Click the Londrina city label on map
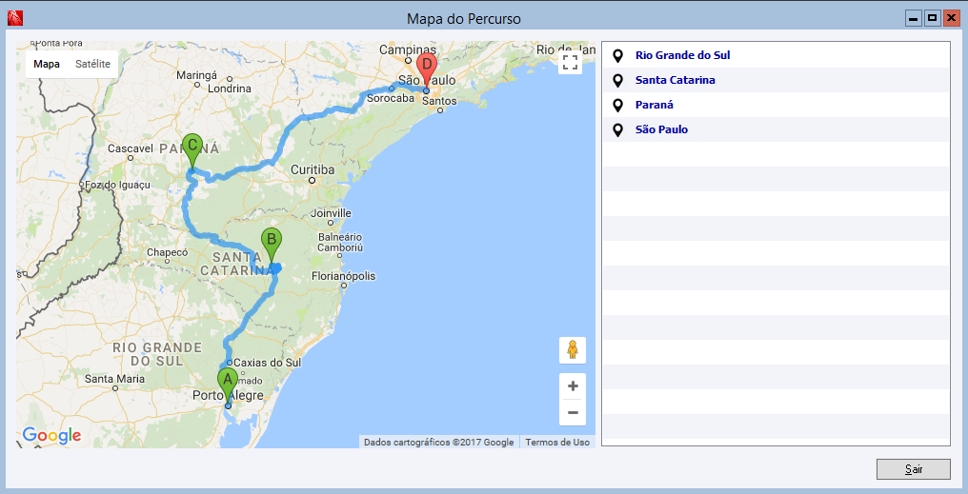The width and height of the screenshot is (968, 494). [x=230, y=89]
